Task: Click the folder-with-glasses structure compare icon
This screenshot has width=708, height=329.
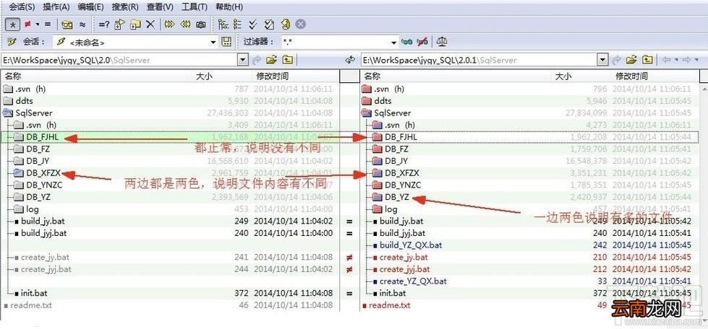Action: [x=68, y=25]
